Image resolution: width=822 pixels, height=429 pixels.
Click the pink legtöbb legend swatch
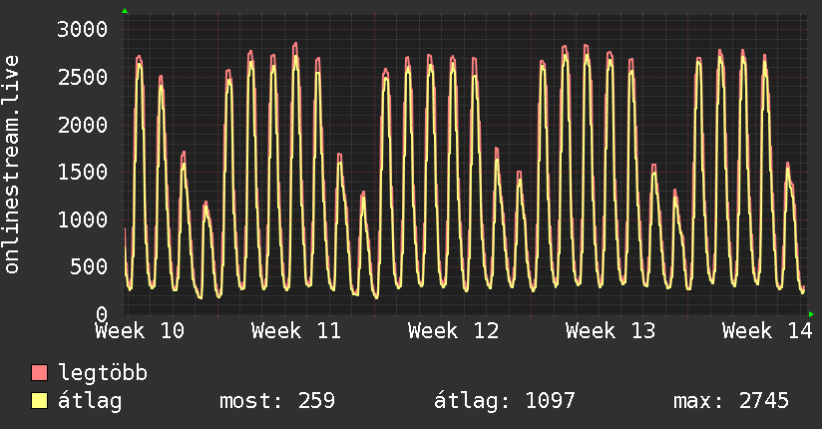(39, 372)
